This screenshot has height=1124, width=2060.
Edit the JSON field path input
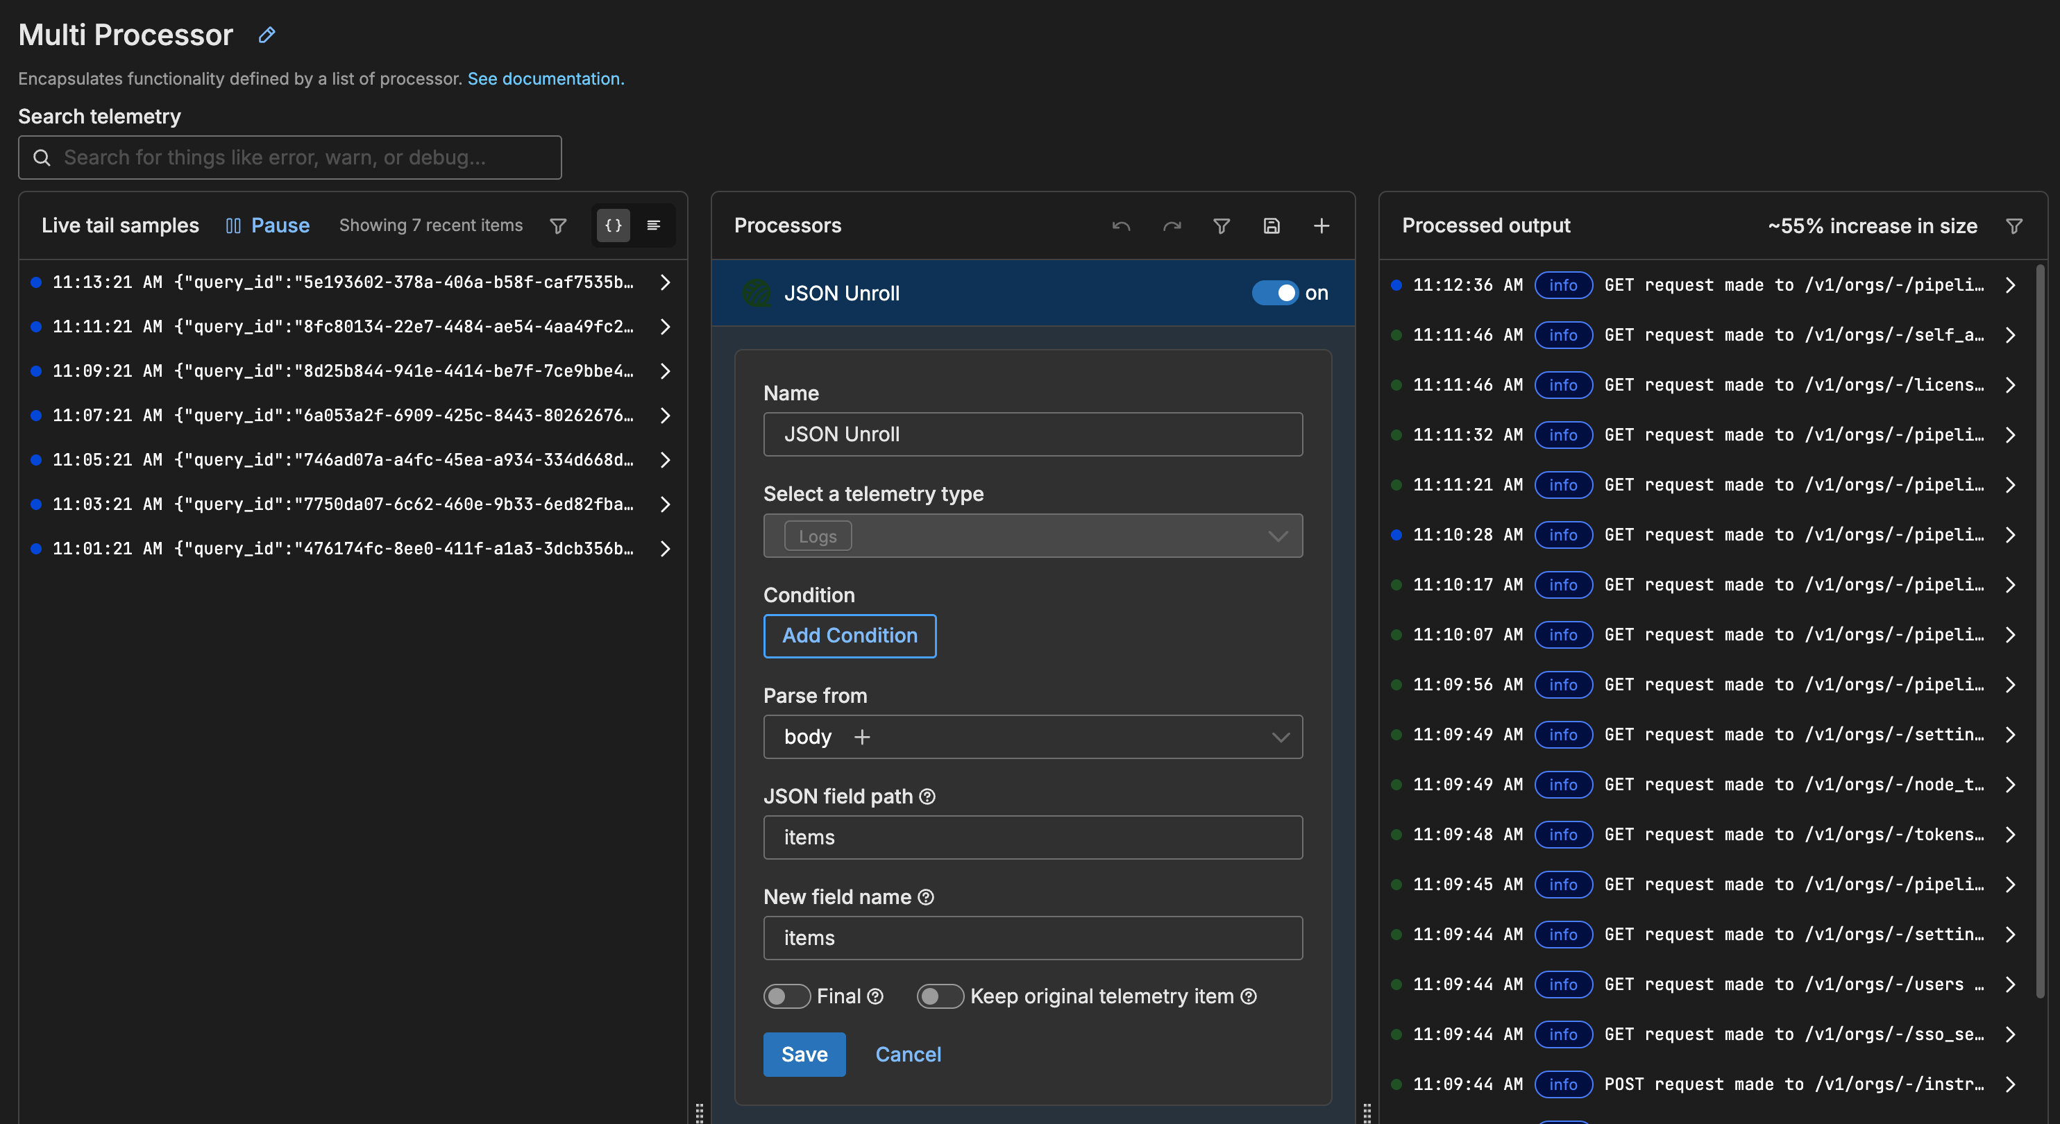point(1032,837)
